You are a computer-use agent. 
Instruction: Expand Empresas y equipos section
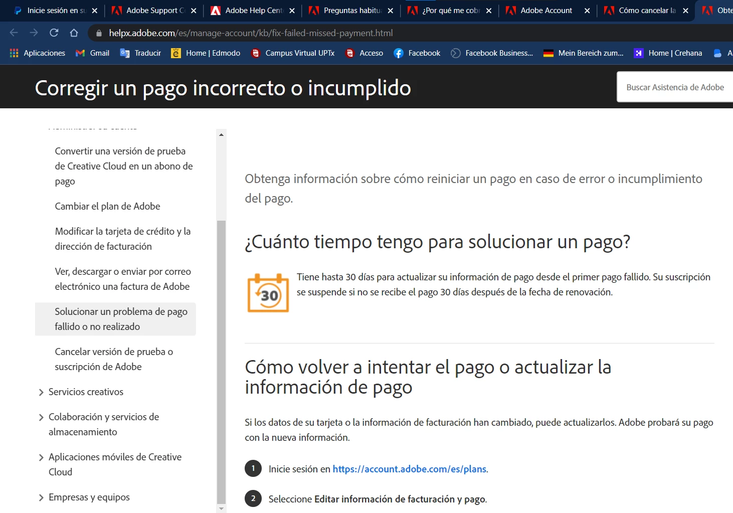coord(41,497)
